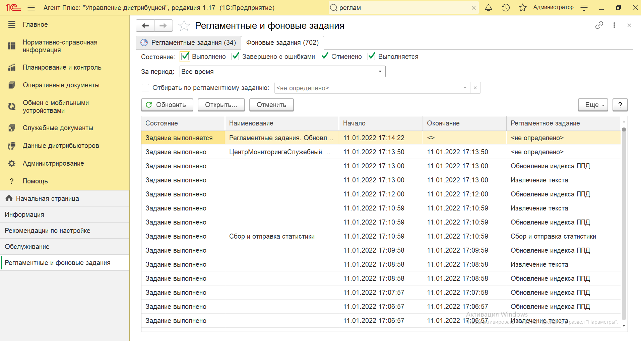Open the Обслуживание tab
Viewport: 641px width, 341px height.
(x=65, y=247)
